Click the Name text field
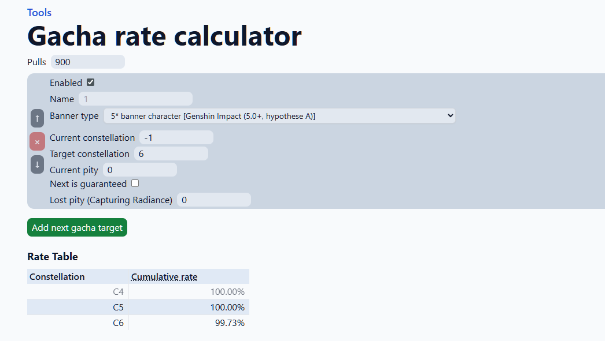Image resolution: width=605 pixels, height=341 pixels. (x=135, y=99)
